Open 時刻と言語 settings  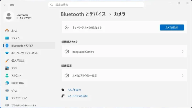click(x=29, y=83)
